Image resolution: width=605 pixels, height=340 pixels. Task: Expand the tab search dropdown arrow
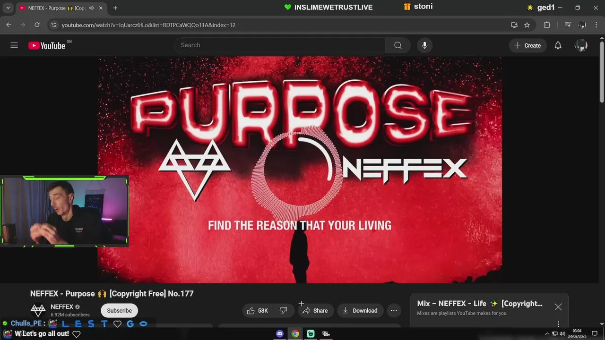tap(8, 8)
